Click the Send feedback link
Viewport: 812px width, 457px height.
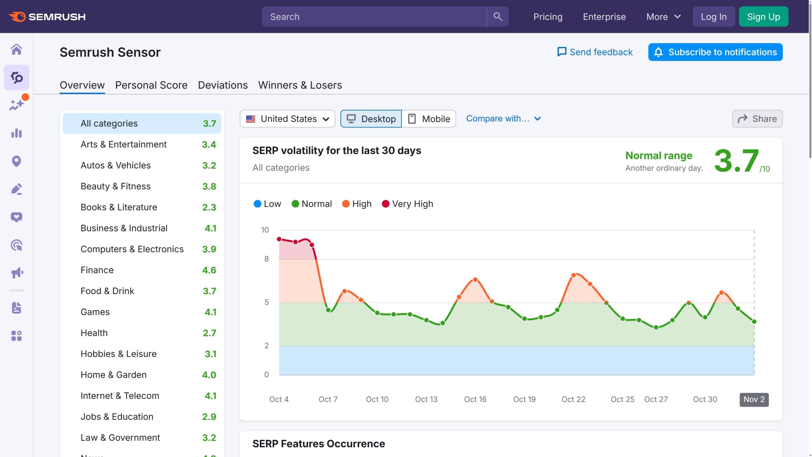(x=595, y=52)
